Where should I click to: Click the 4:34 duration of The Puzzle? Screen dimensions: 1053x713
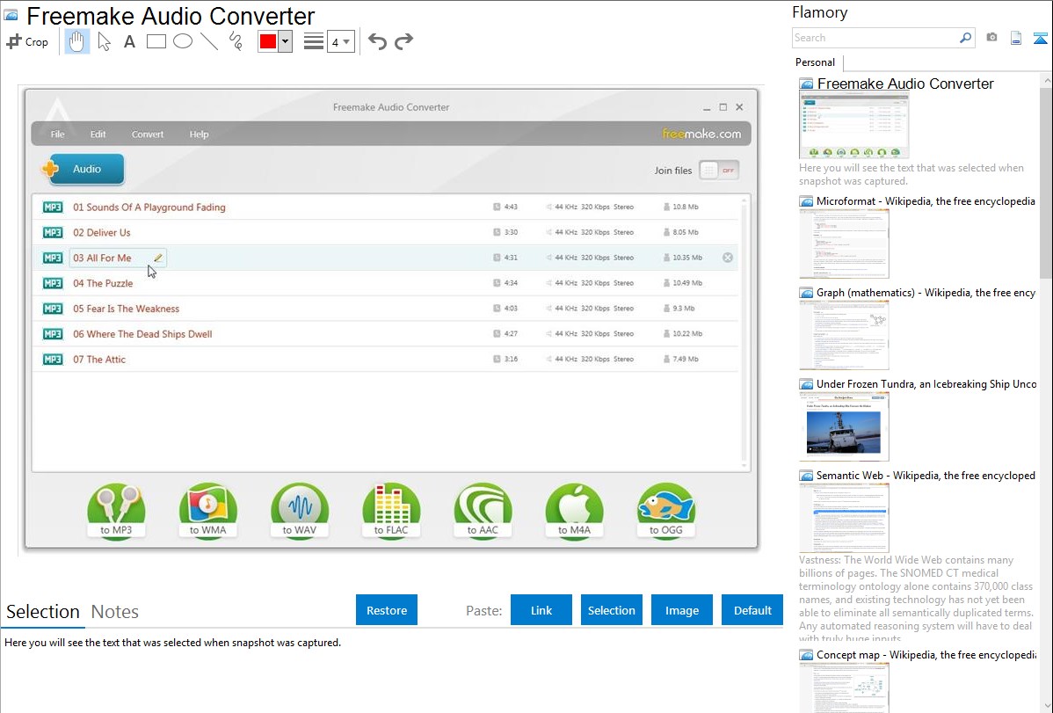[x=511, y=283]
